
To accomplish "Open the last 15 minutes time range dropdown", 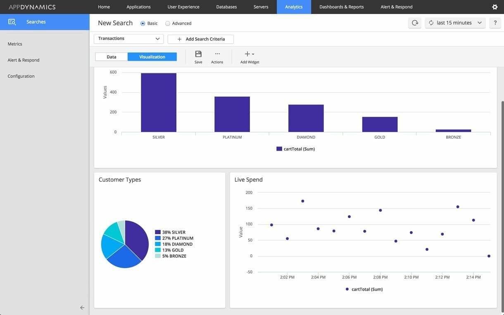I will pyautogui.click(x=455, y=23).
